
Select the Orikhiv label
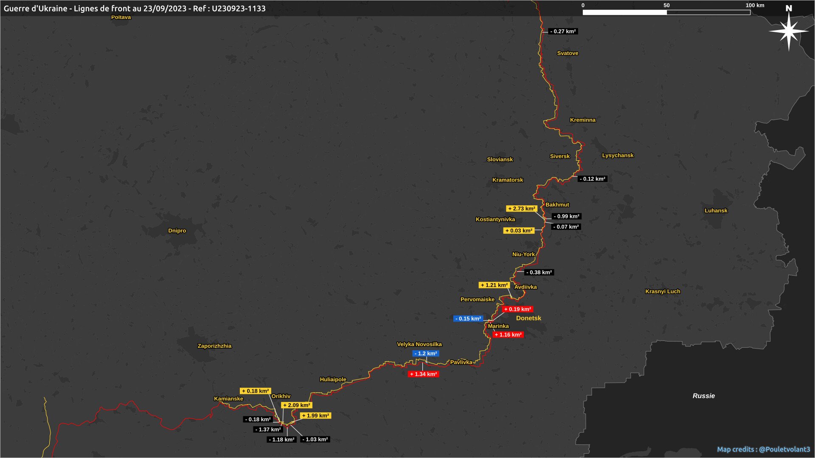[x=281, y=397]
